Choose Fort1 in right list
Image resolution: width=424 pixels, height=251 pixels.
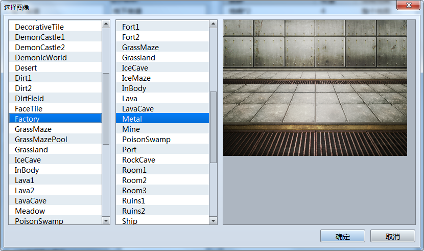coord(162,27)
